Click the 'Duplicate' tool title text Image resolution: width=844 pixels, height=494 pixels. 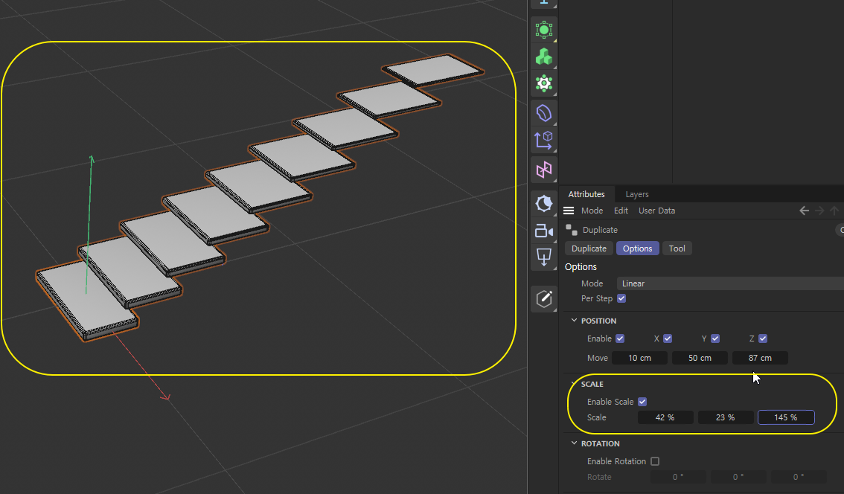pyautogui.click(x=600, y=230)
